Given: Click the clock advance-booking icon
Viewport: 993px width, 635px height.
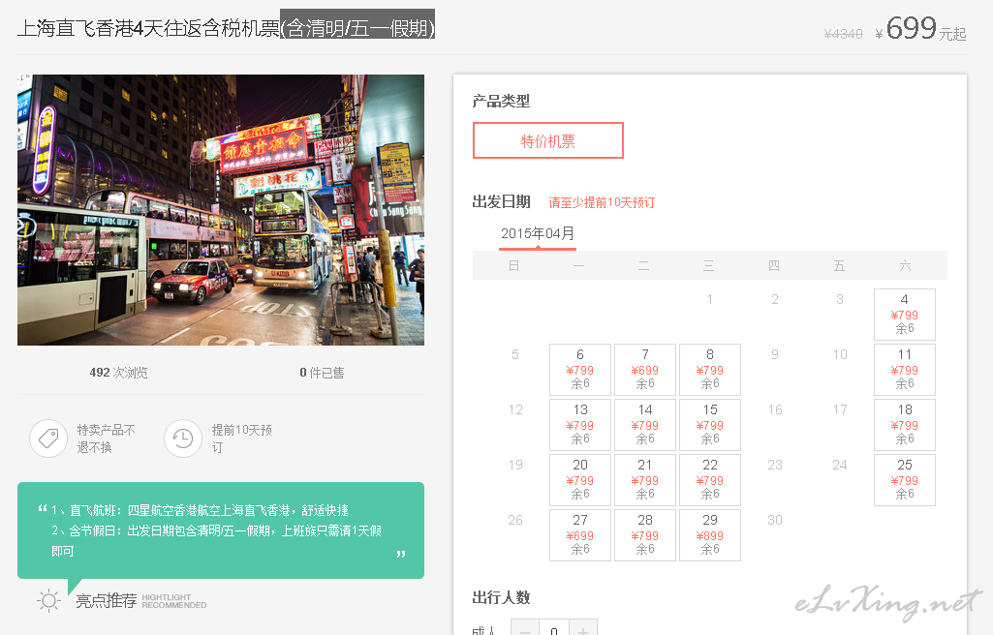Looking at the screenshot, I should click(183, 438).
